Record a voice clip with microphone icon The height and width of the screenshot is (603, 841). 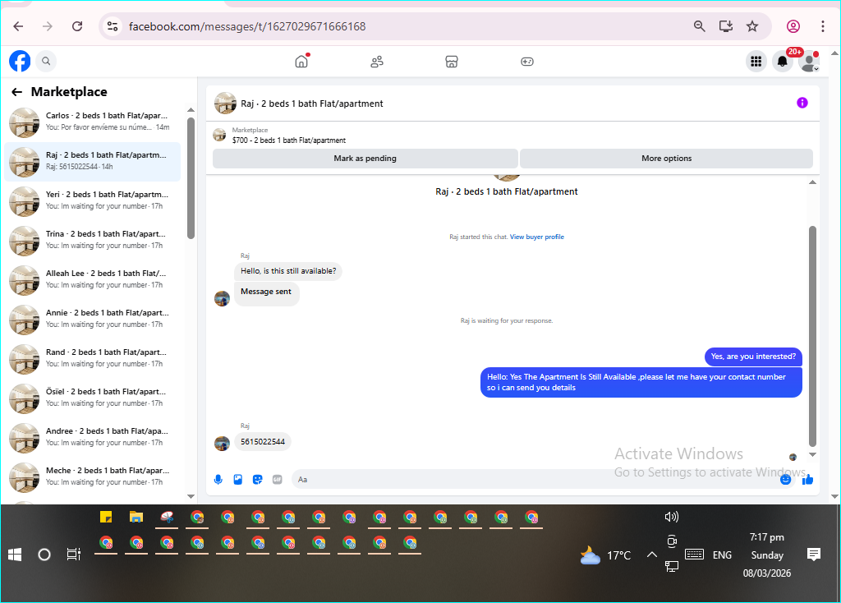218,480
